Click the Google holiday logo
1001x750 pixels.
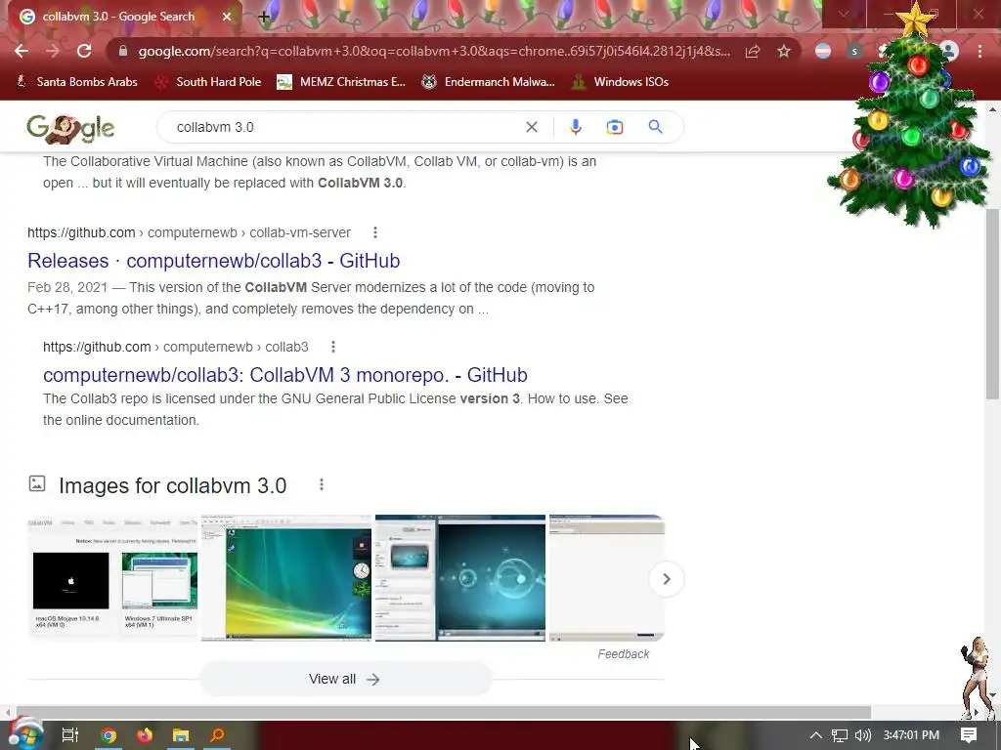(70, 128)
